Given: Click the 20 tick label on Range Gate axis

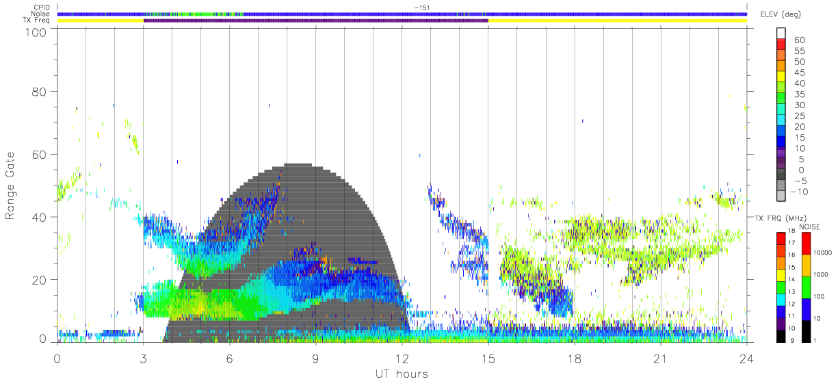Looking at the screenshot, I should [40, 280].
